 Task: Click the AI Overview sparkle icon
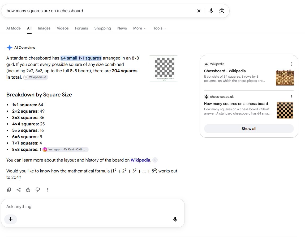pos(9,48)
